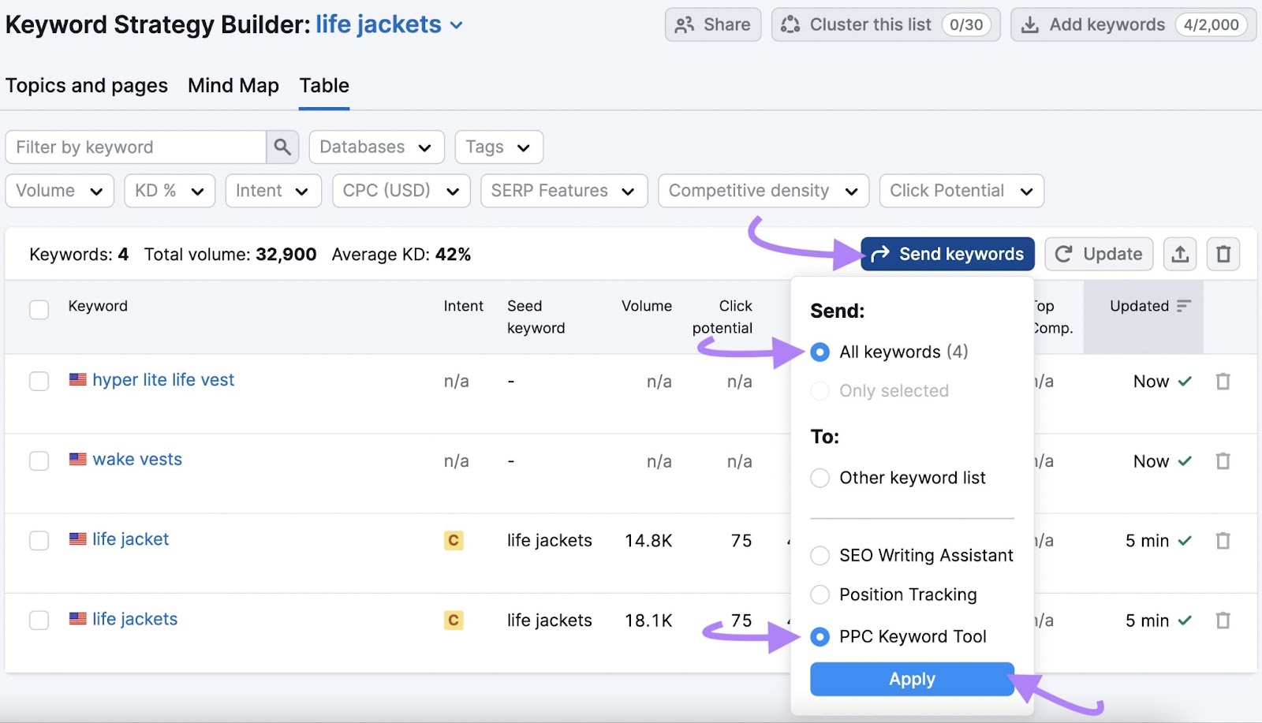Open the CPC (USD) filter
1262x723 pixels.
[x=401, y=191]
